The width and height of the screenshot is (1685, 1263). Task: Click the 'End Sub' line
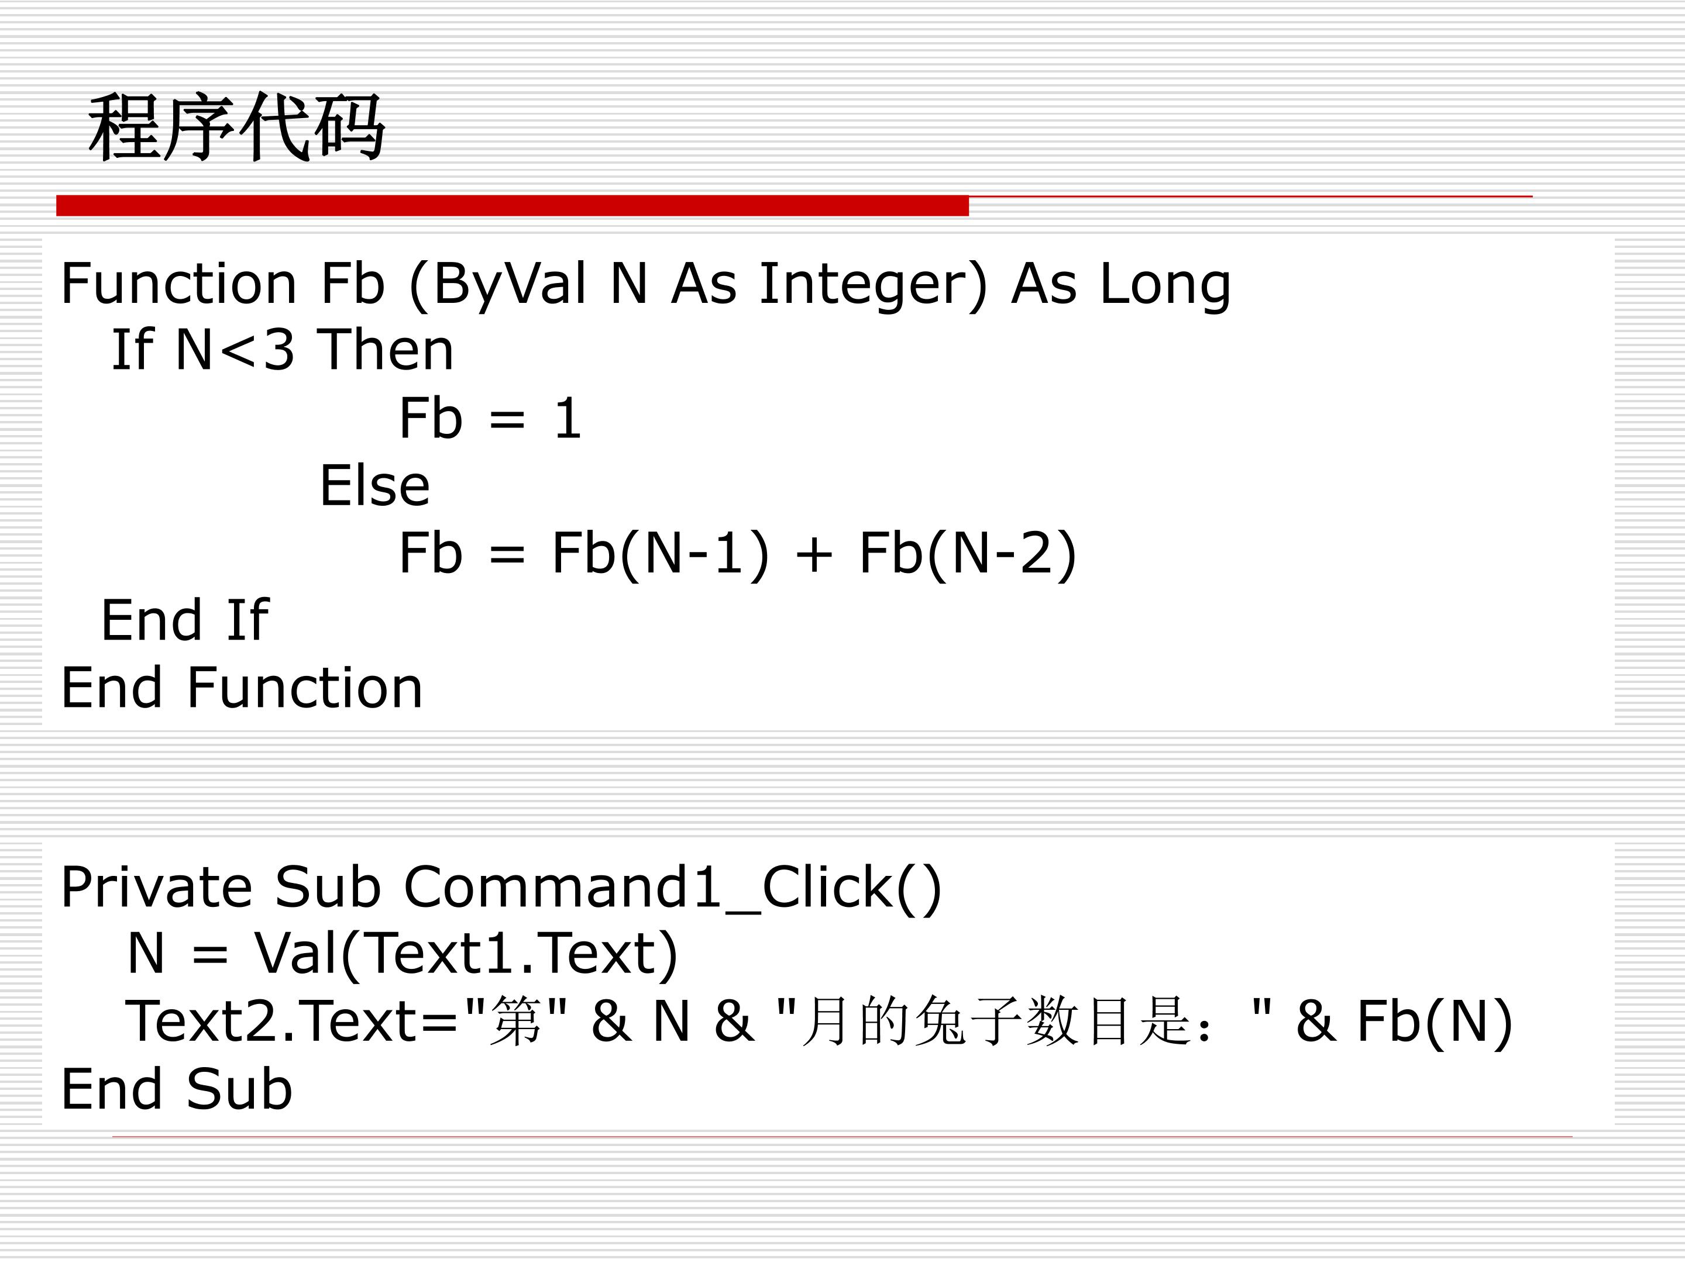click(x=177, y=1089)
